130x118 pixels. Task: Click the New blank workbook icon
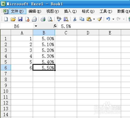pyautogui.click(x=6, y=19)
